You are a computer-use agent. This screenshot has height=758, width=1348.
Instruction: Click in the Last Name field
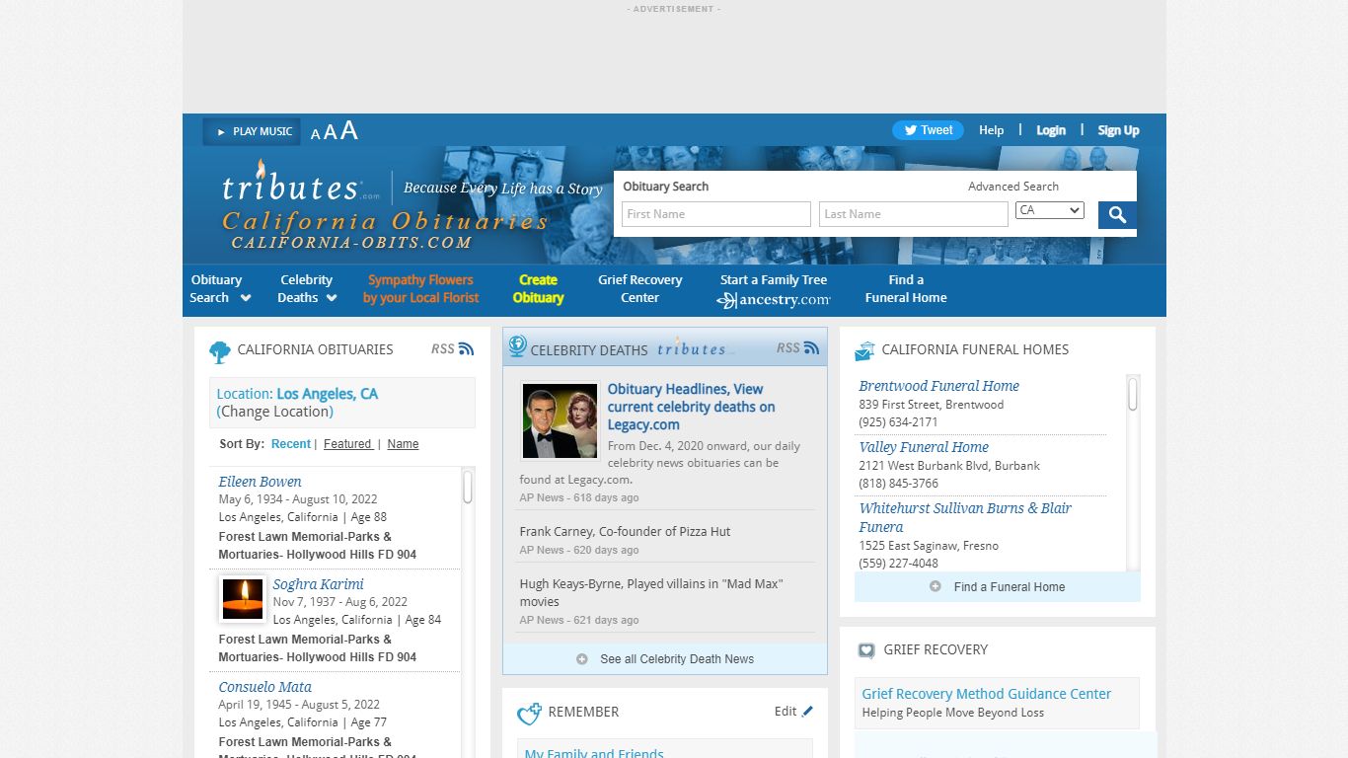click(914, 214)
